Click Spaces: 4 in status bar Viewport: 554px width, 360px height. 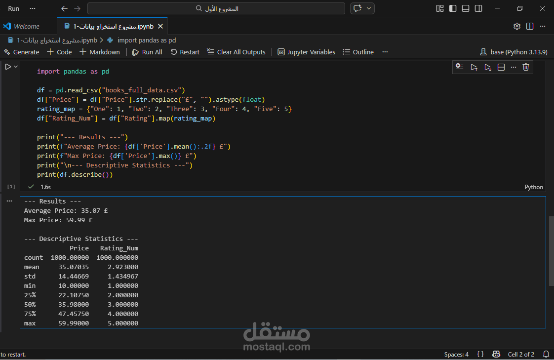point(456,355)
